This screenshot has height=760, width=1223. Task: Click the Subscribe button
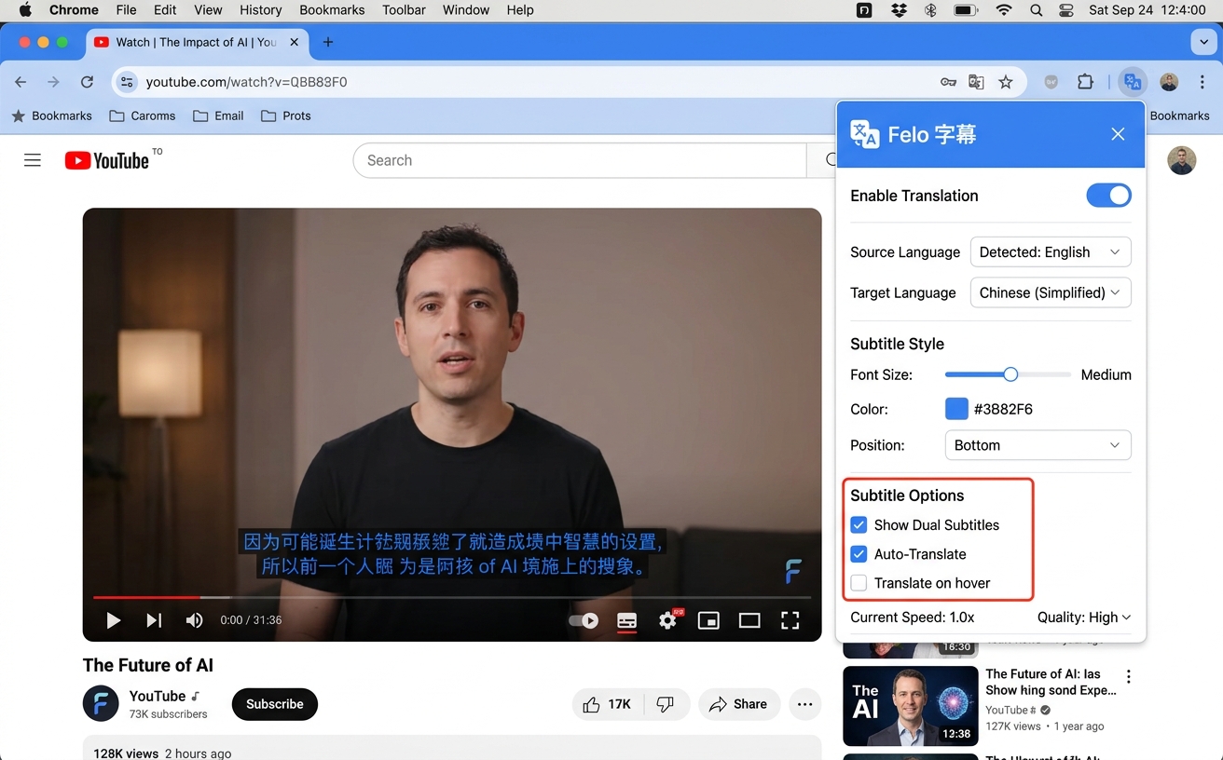tap(274, 704)
